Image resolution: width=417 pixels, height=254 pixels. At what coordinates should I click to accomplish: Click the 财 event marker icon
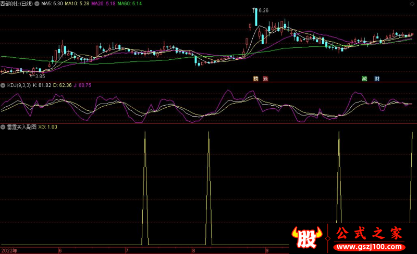click(376, 79)
